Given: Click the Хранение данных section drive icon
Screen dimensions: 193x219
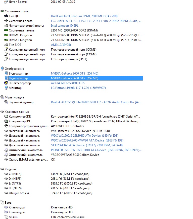Looking at the screenshot, I should tap(2, 112).
